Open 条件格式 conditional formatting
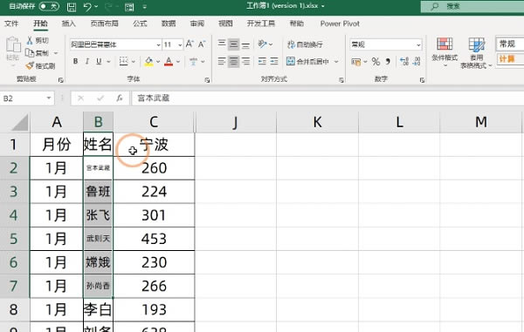This screenshot has width=524, height=332. pos(445,51)
